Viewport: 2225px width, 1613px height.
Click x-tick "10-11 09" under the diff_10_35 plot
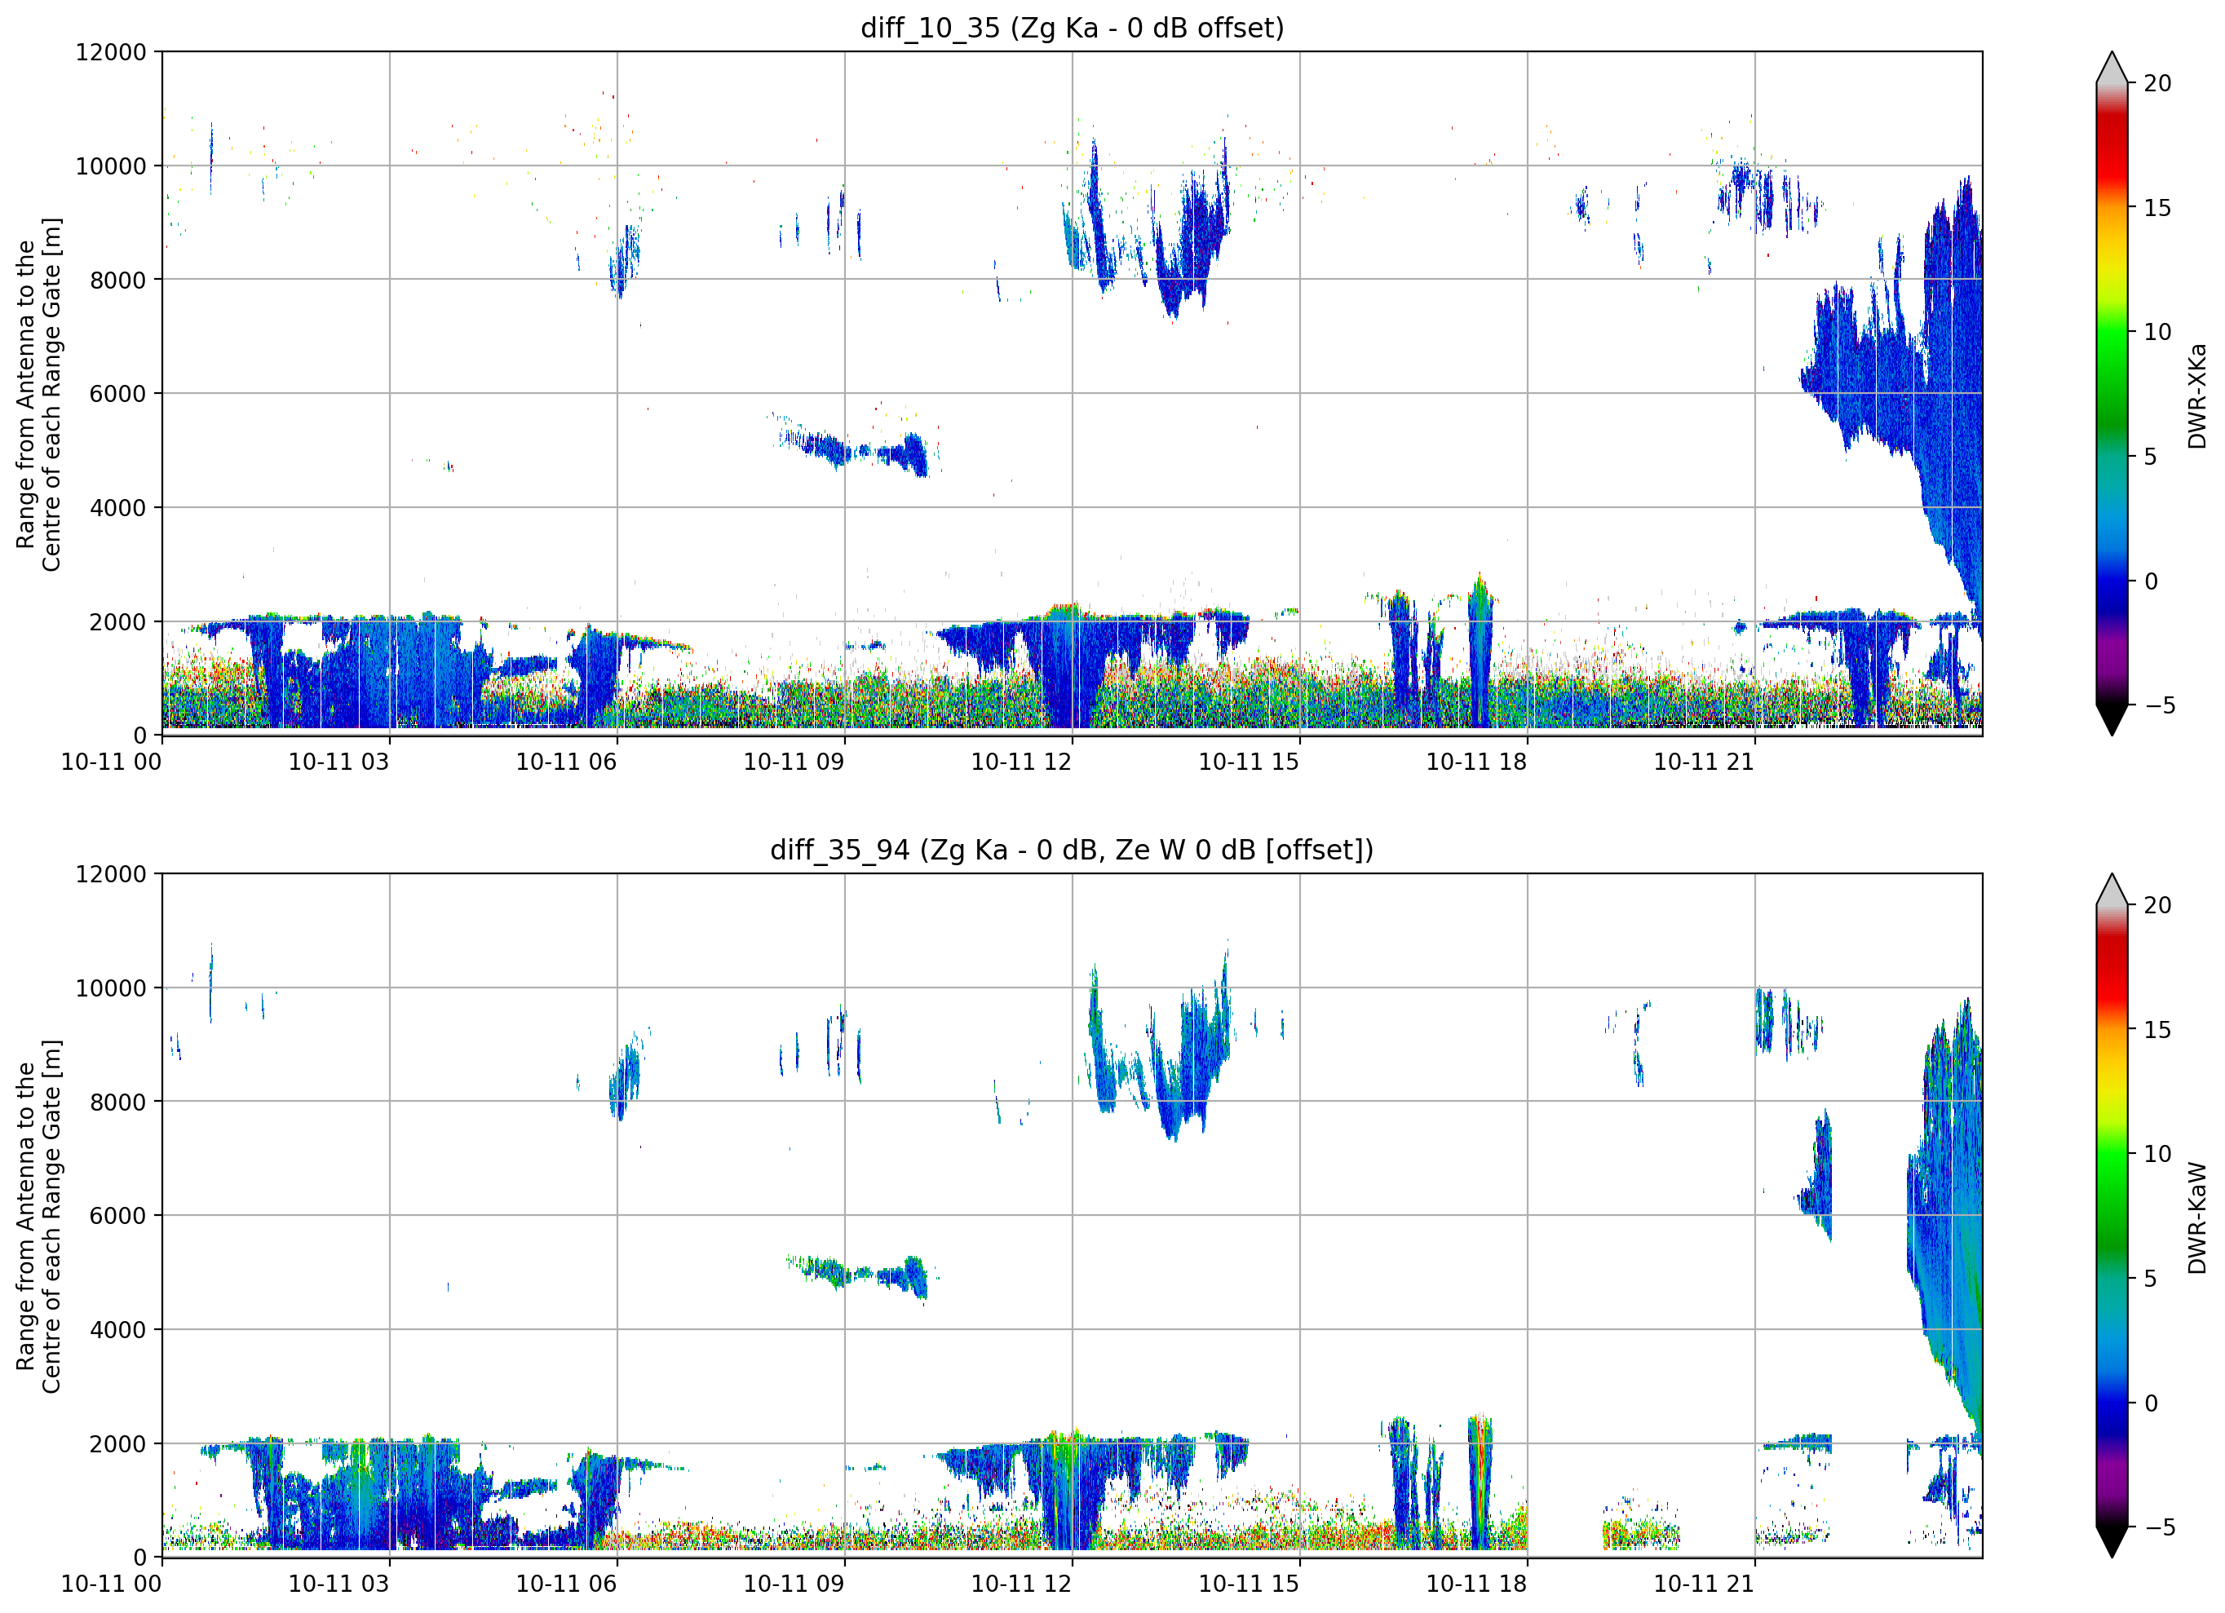[x=794, y=762]
